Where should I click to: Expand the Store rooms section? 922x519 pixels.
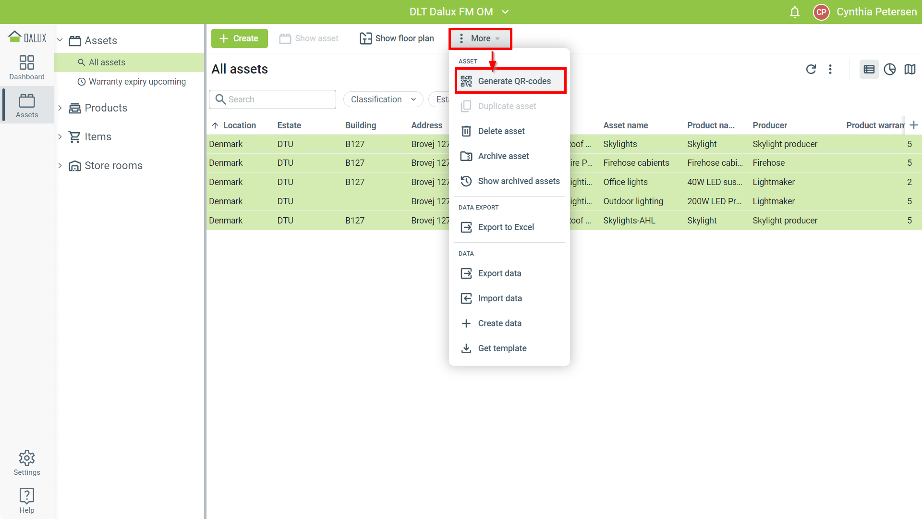point(60,165)
